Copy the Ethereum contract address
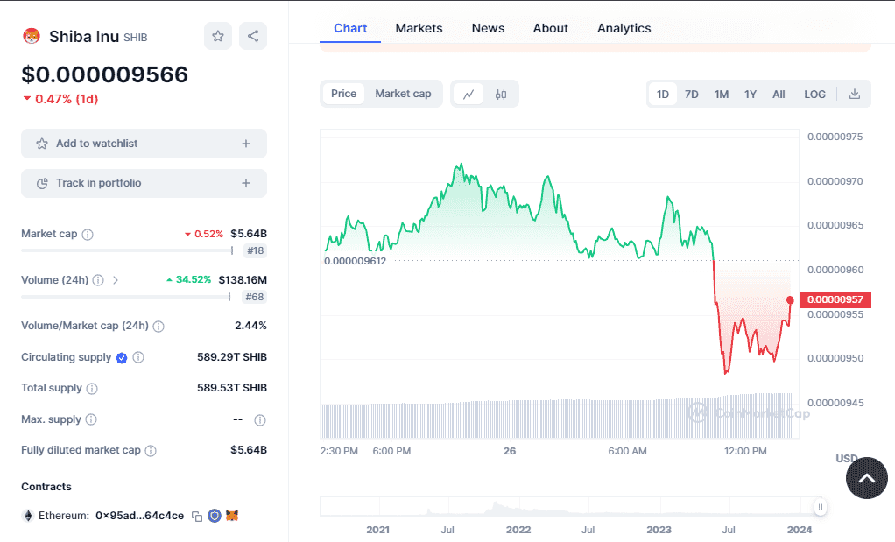Screen dimensions: 895x542 pyautogui.click(x=197, y=517)
